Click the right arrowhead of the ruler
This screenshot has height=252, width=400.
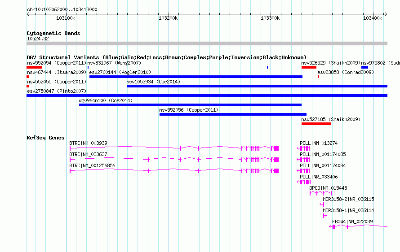coord(386,14)
